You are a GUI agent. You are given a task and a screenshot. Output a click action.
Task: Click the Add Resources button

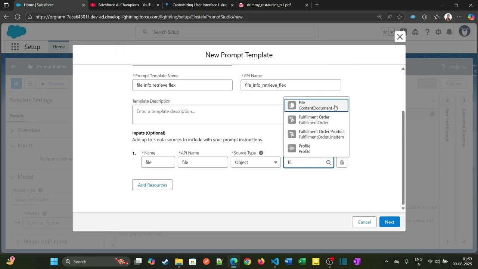coord(152,185)
